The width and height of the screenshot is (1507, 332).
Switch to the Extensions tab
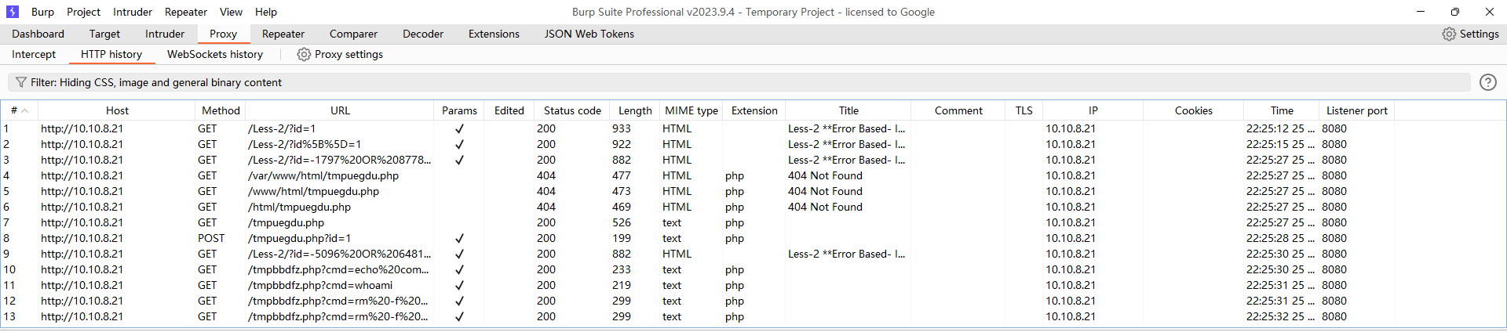[494, 34]
